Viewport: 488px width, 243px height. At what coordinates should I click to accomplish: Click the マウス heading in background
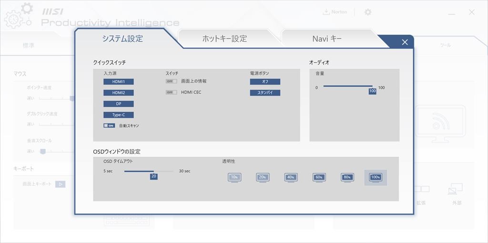pyautogui.click(x=20, y=74)
